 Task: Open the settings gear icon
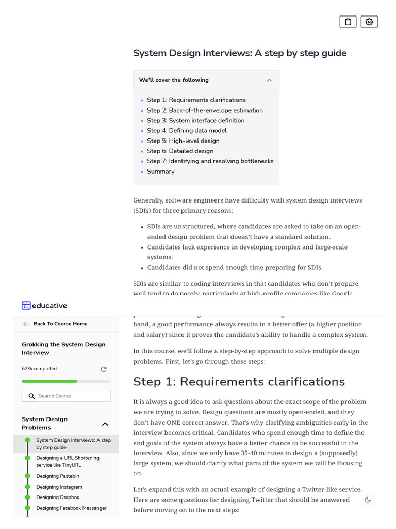click(369, 22)
